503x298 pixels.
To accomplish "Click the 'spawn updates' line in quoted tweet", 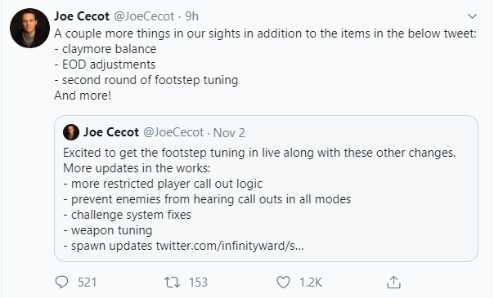I will tap(183, 246).
